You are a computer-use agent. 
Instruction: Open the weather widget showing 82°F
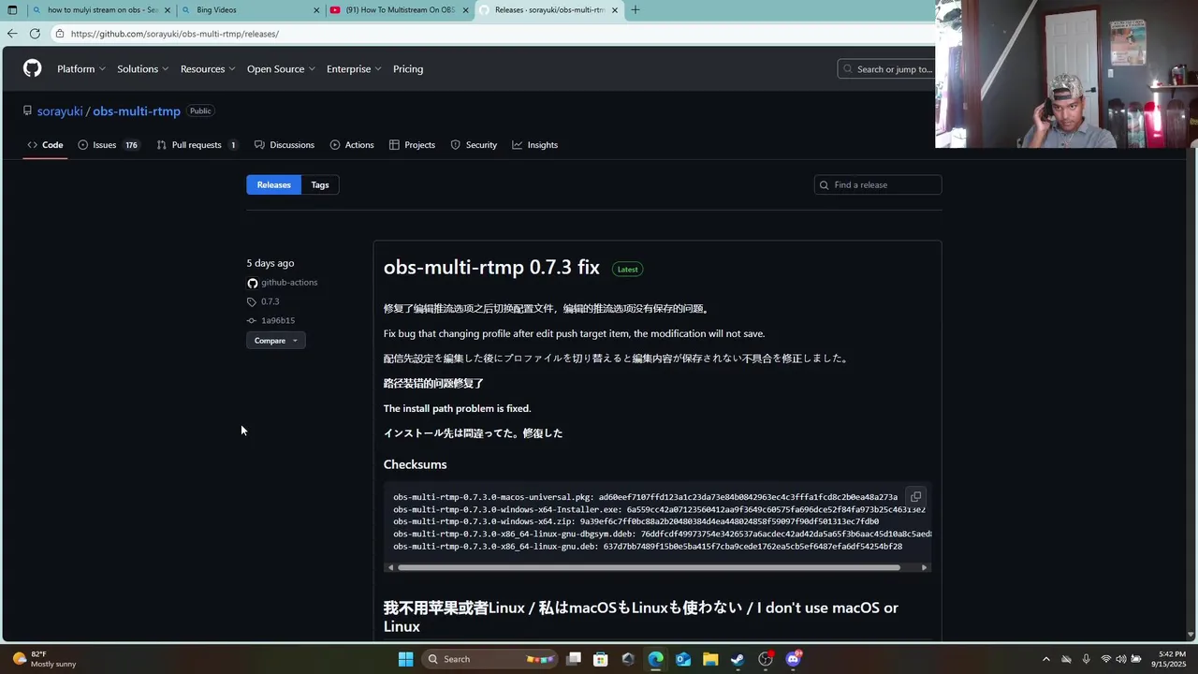tap(44, 659)
